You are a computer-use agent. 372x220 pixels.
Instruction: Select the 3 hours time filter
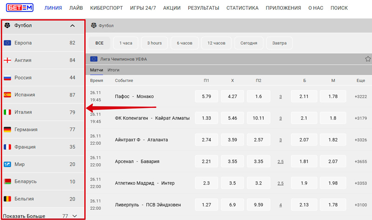(154, 43)
